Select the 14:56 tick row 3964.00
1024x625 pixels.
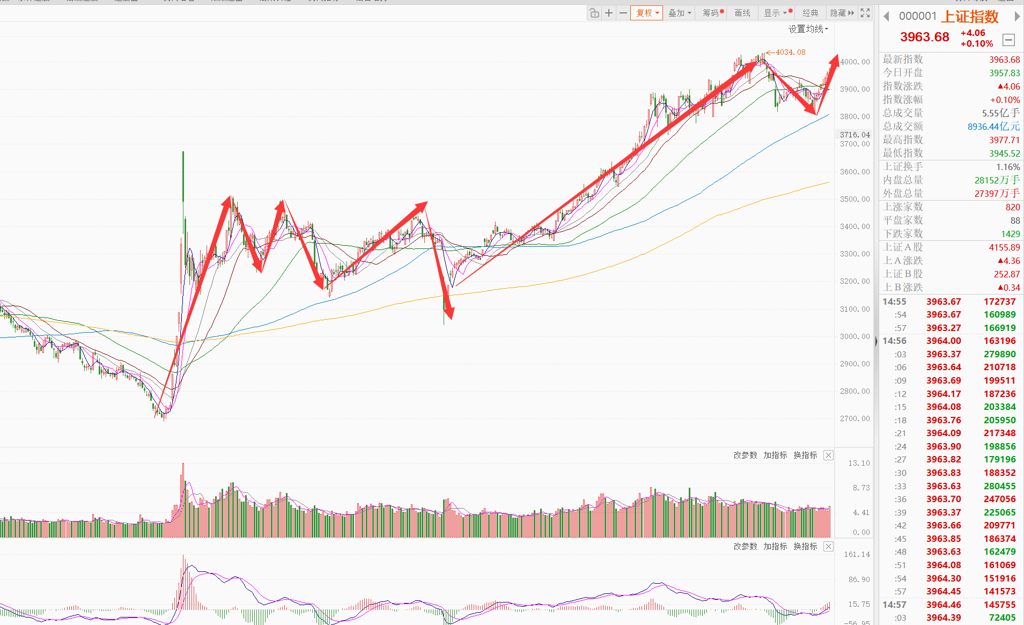(951, 341)
